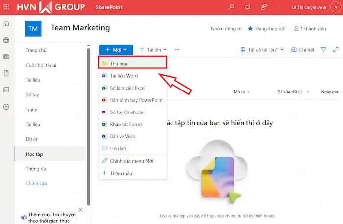Select 'Thư mục' from the New menu

coord(120,64)
